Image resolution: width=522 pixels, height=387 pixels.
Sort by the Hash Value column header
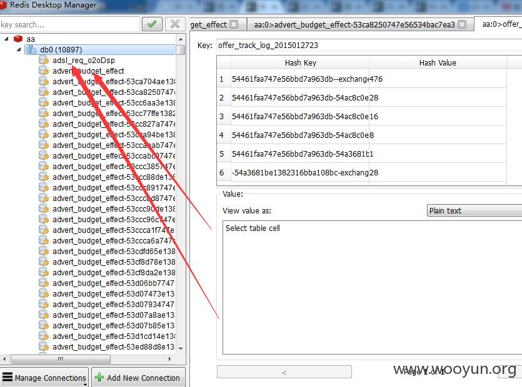pos(438,63)
